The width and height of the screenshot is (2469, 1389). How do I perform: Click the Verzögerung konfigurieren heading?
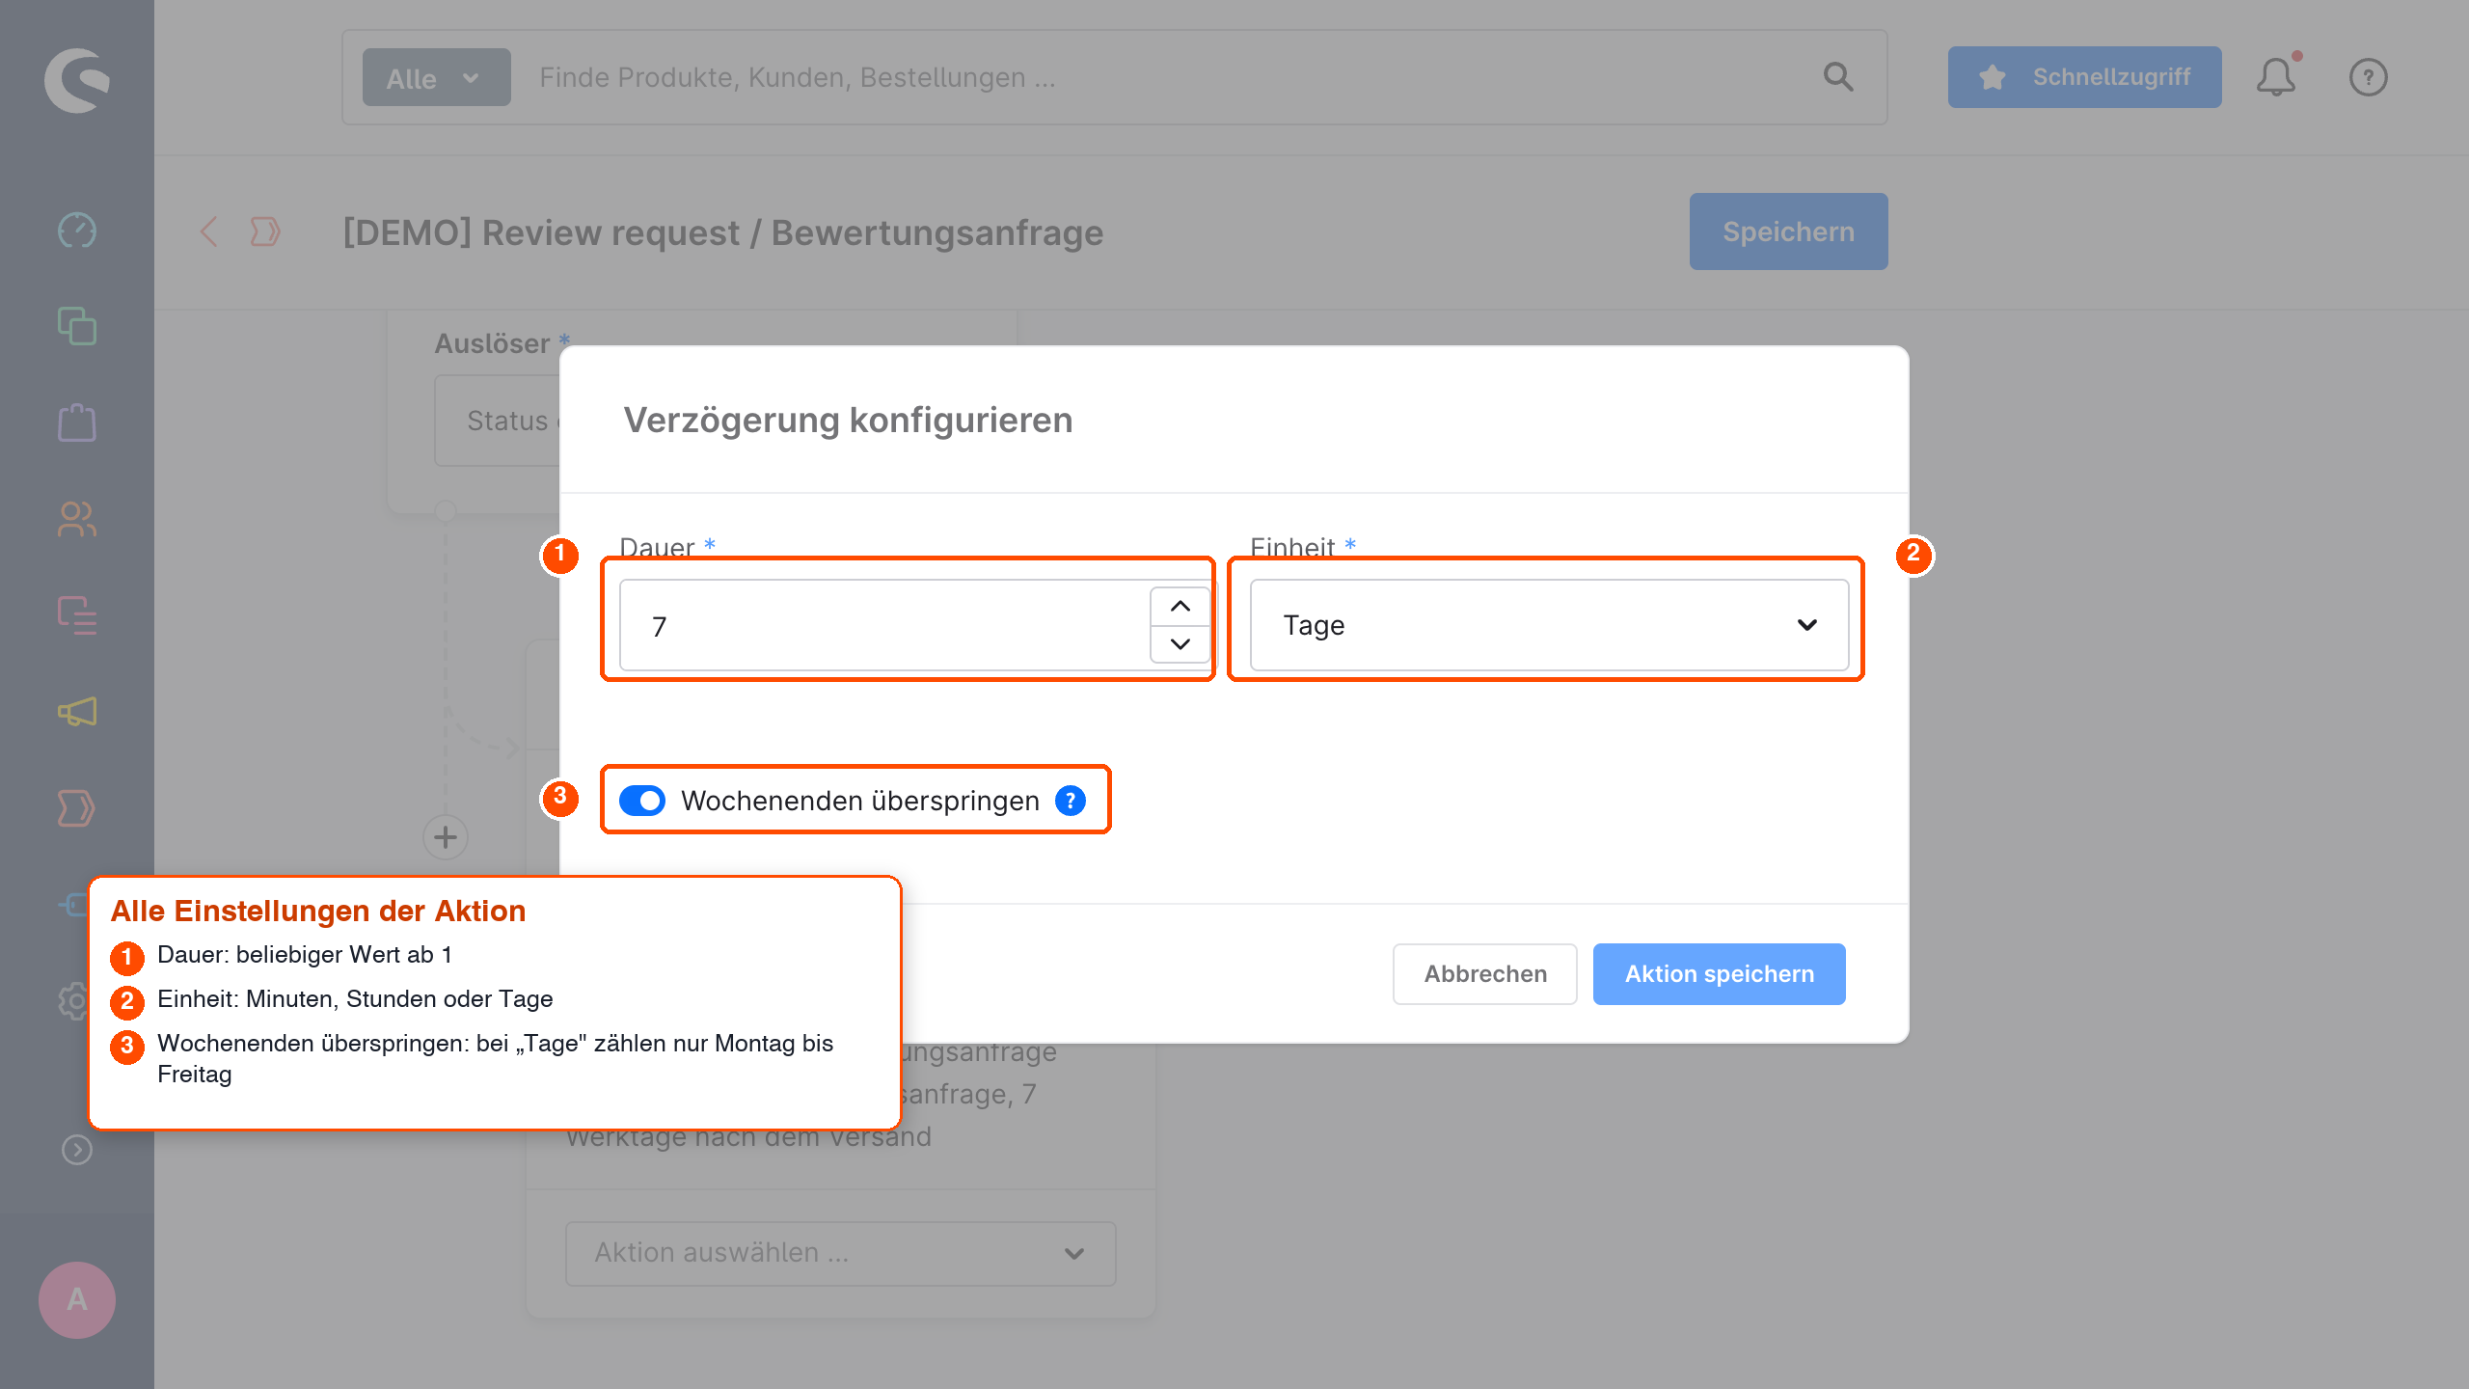tap(848, 421)
